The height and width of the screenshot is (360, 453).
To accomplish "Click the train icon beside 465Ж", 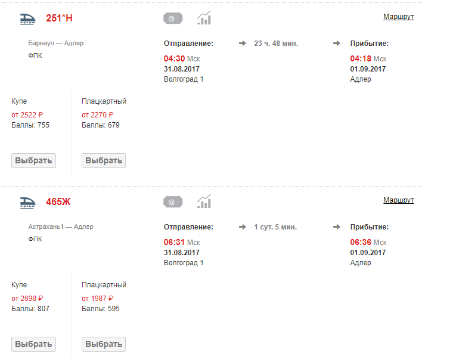I will 28,201.
